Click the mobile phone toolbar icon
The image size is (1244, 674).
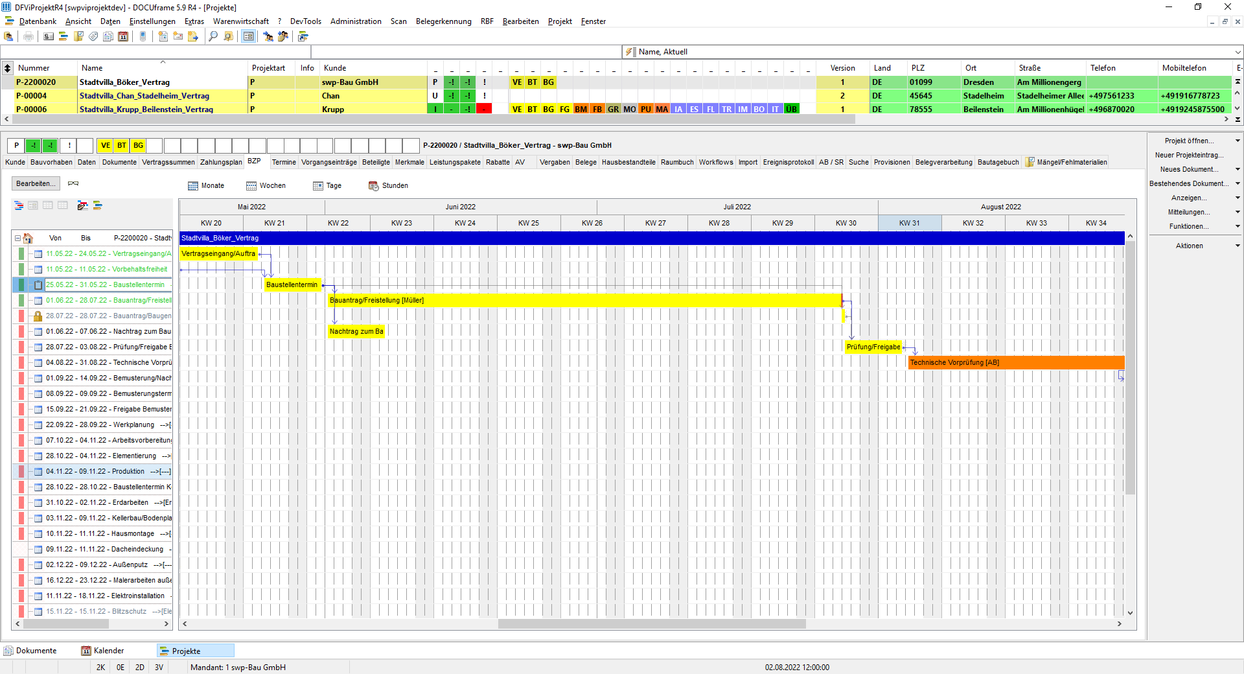point(143,36)
